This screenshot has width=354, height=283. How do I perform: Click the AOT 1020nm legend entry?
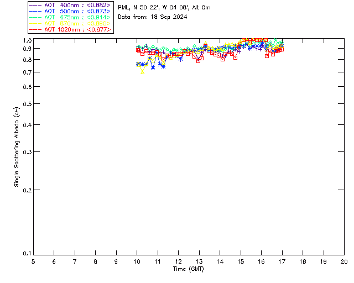(x=70, y=29)
